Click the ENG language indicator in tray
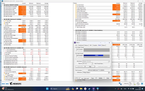This screenshot has width=145, height=91. coord(125,89)
